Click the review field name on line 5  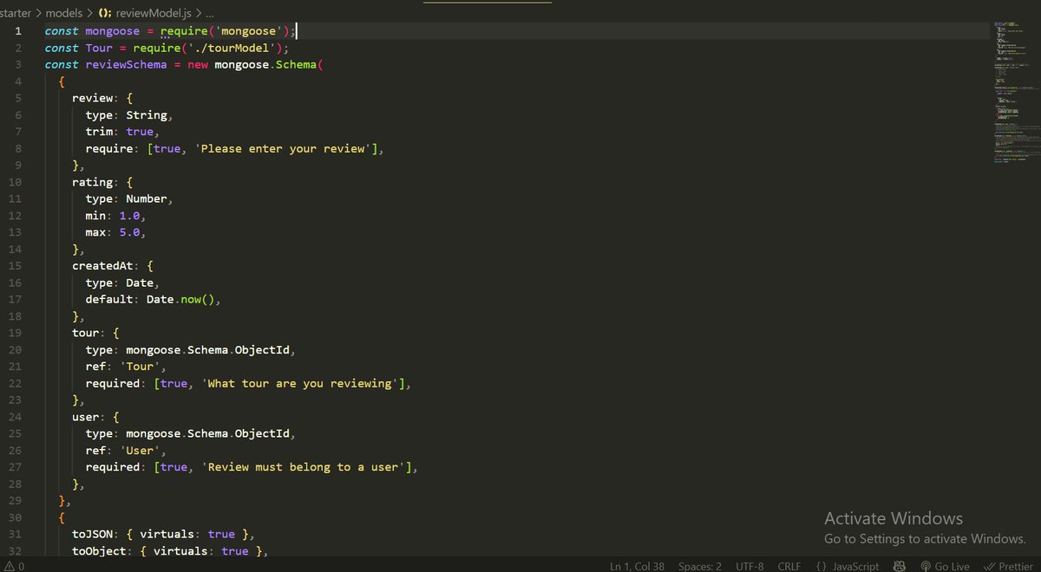click(92, 98)
